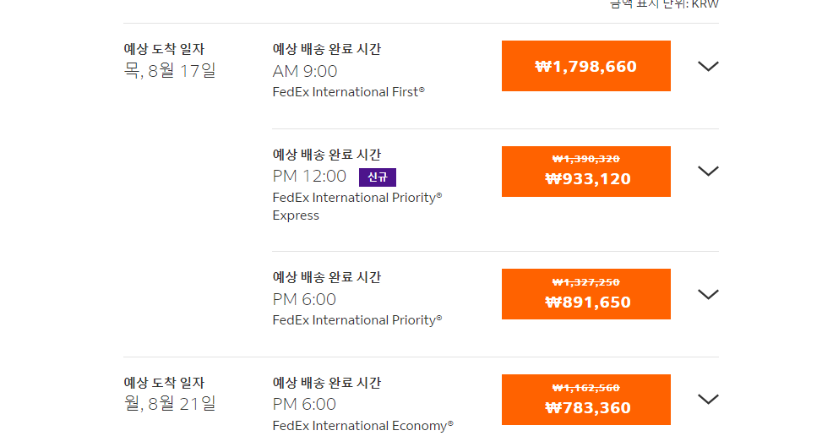Pick the ₩783,360 Economy rate
This screenshot has width=833, height=447.
(x=585, y=400)
